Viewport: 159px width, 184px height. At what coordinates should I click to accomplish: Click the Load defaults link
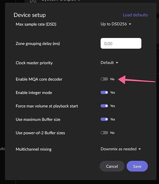[x=135, y=15]
